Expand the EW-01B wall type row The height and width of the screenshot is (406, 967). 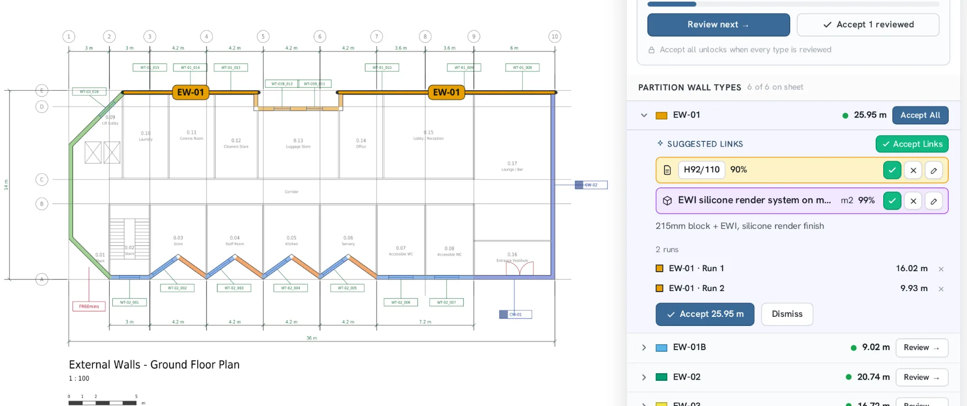(x=644, y=347)
